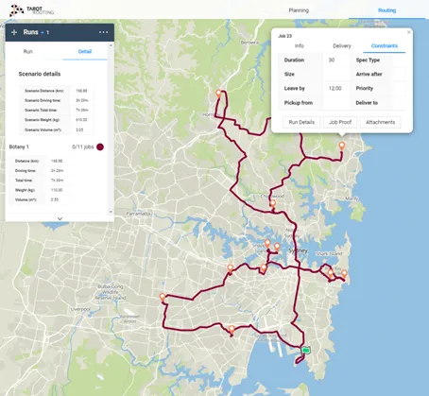Open the Delivery tab of Job 23

[x=342, y=46]
